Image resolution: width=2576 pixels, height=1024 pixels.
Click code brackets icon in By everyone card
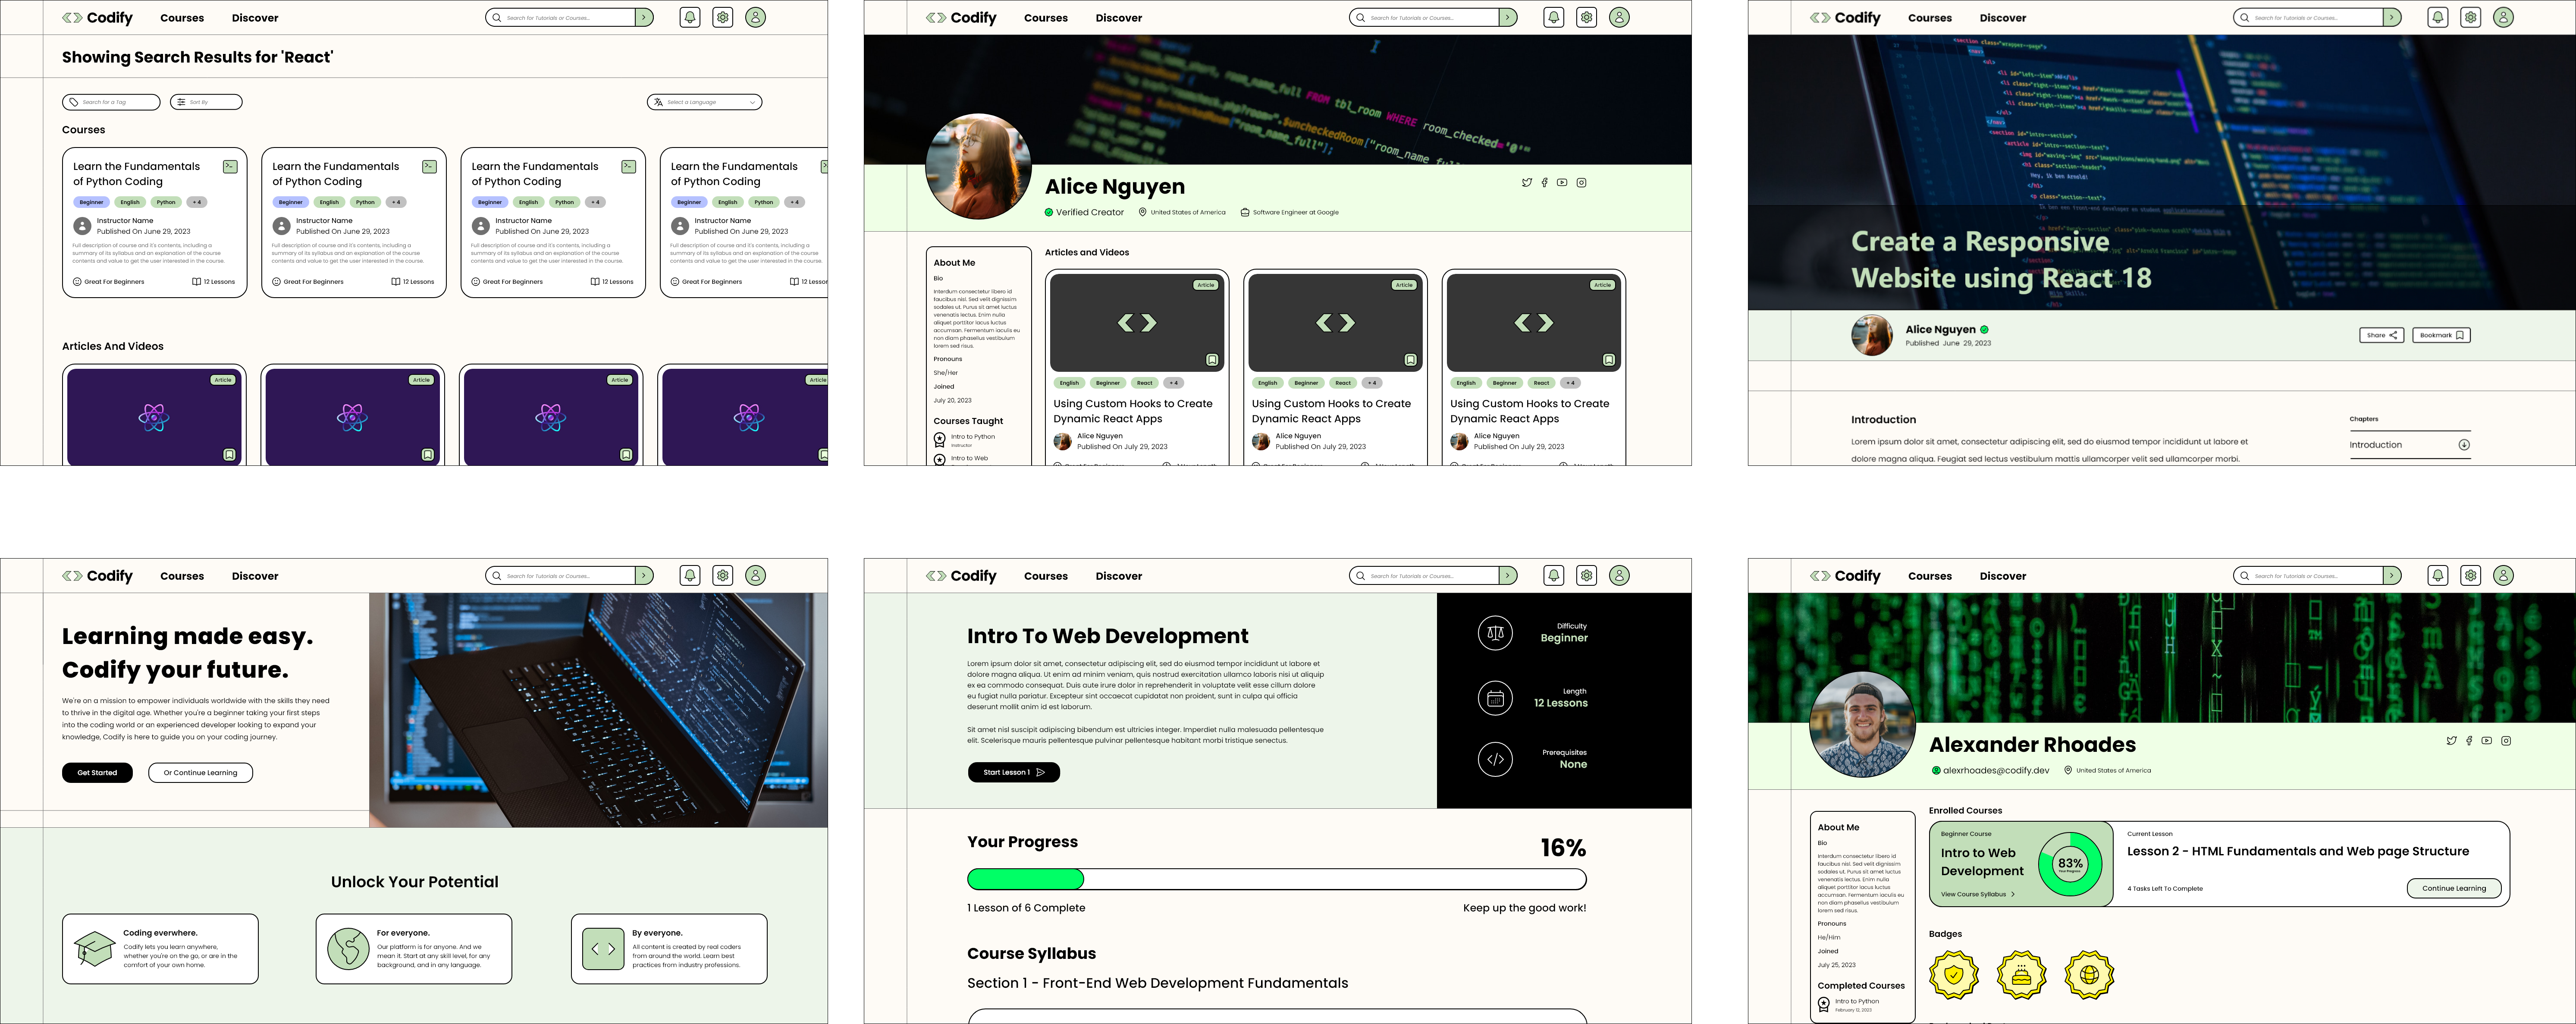click(x=603, y=948)
